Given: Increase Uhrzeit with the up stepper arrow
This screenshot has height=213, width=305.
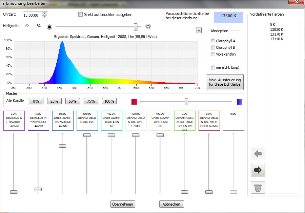Looking at the screenshot, I should click(x=44, y=14).
